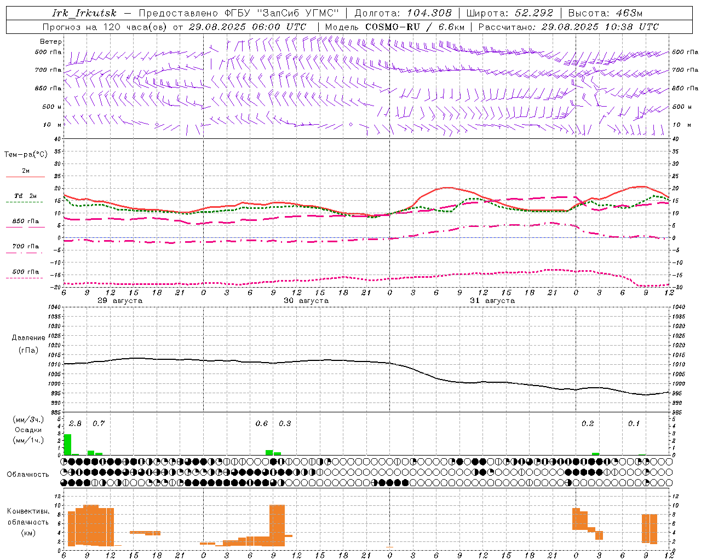Click the 'Тем-ра(°C)' temperature panel label
This screenshot has height=560, width=701.
[x=26, y=154]
